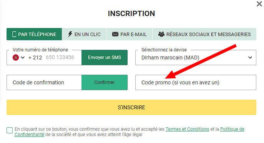Viewport: 264px width, 143px height.
Task: Tick the terms acceptance checkbox
Action: tap(10, 130)
